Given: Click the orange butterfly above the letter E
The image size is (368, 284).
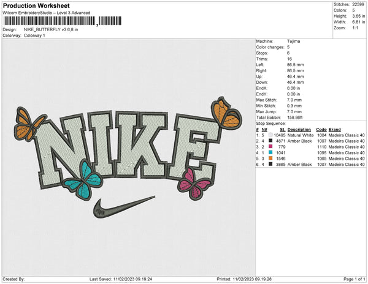Looking at the screenshot, I should [226, 113].
